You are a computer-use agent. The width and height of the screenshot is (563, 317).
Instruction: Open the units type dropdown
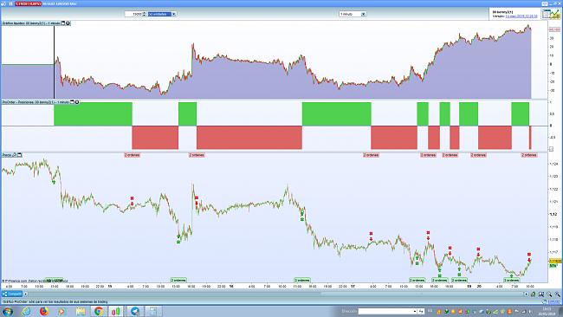pos(173,14)
